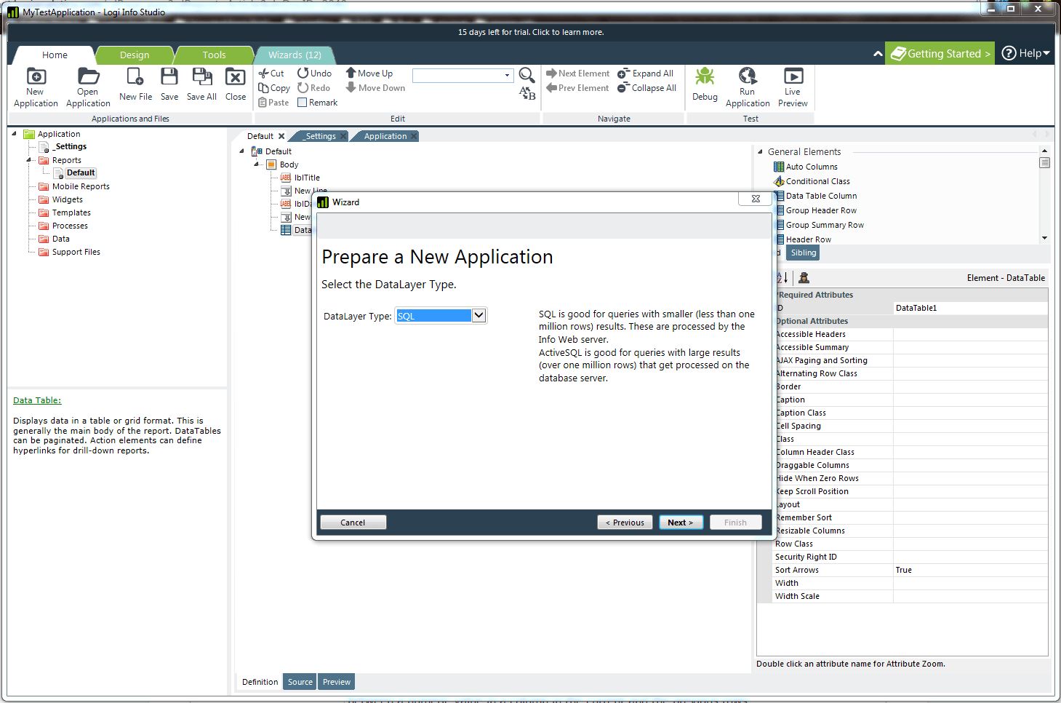Screen dimensions: 1061x703
Task: Collapse the General Elements section
Action: coord(760,152)
